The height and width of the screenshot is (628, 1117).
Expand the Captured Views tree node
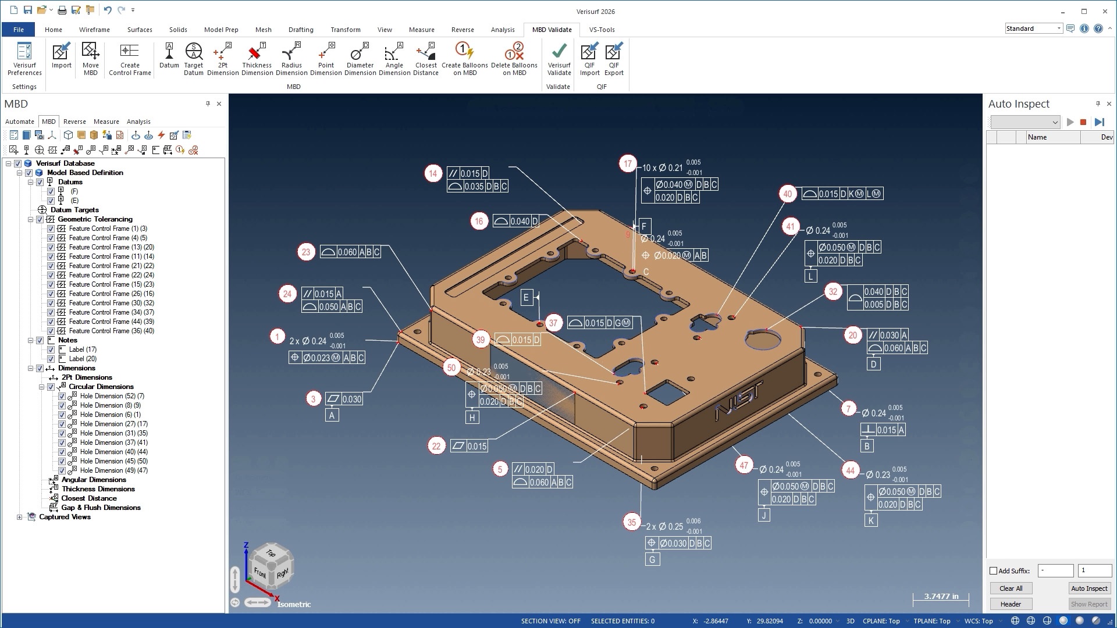point(19,517)
